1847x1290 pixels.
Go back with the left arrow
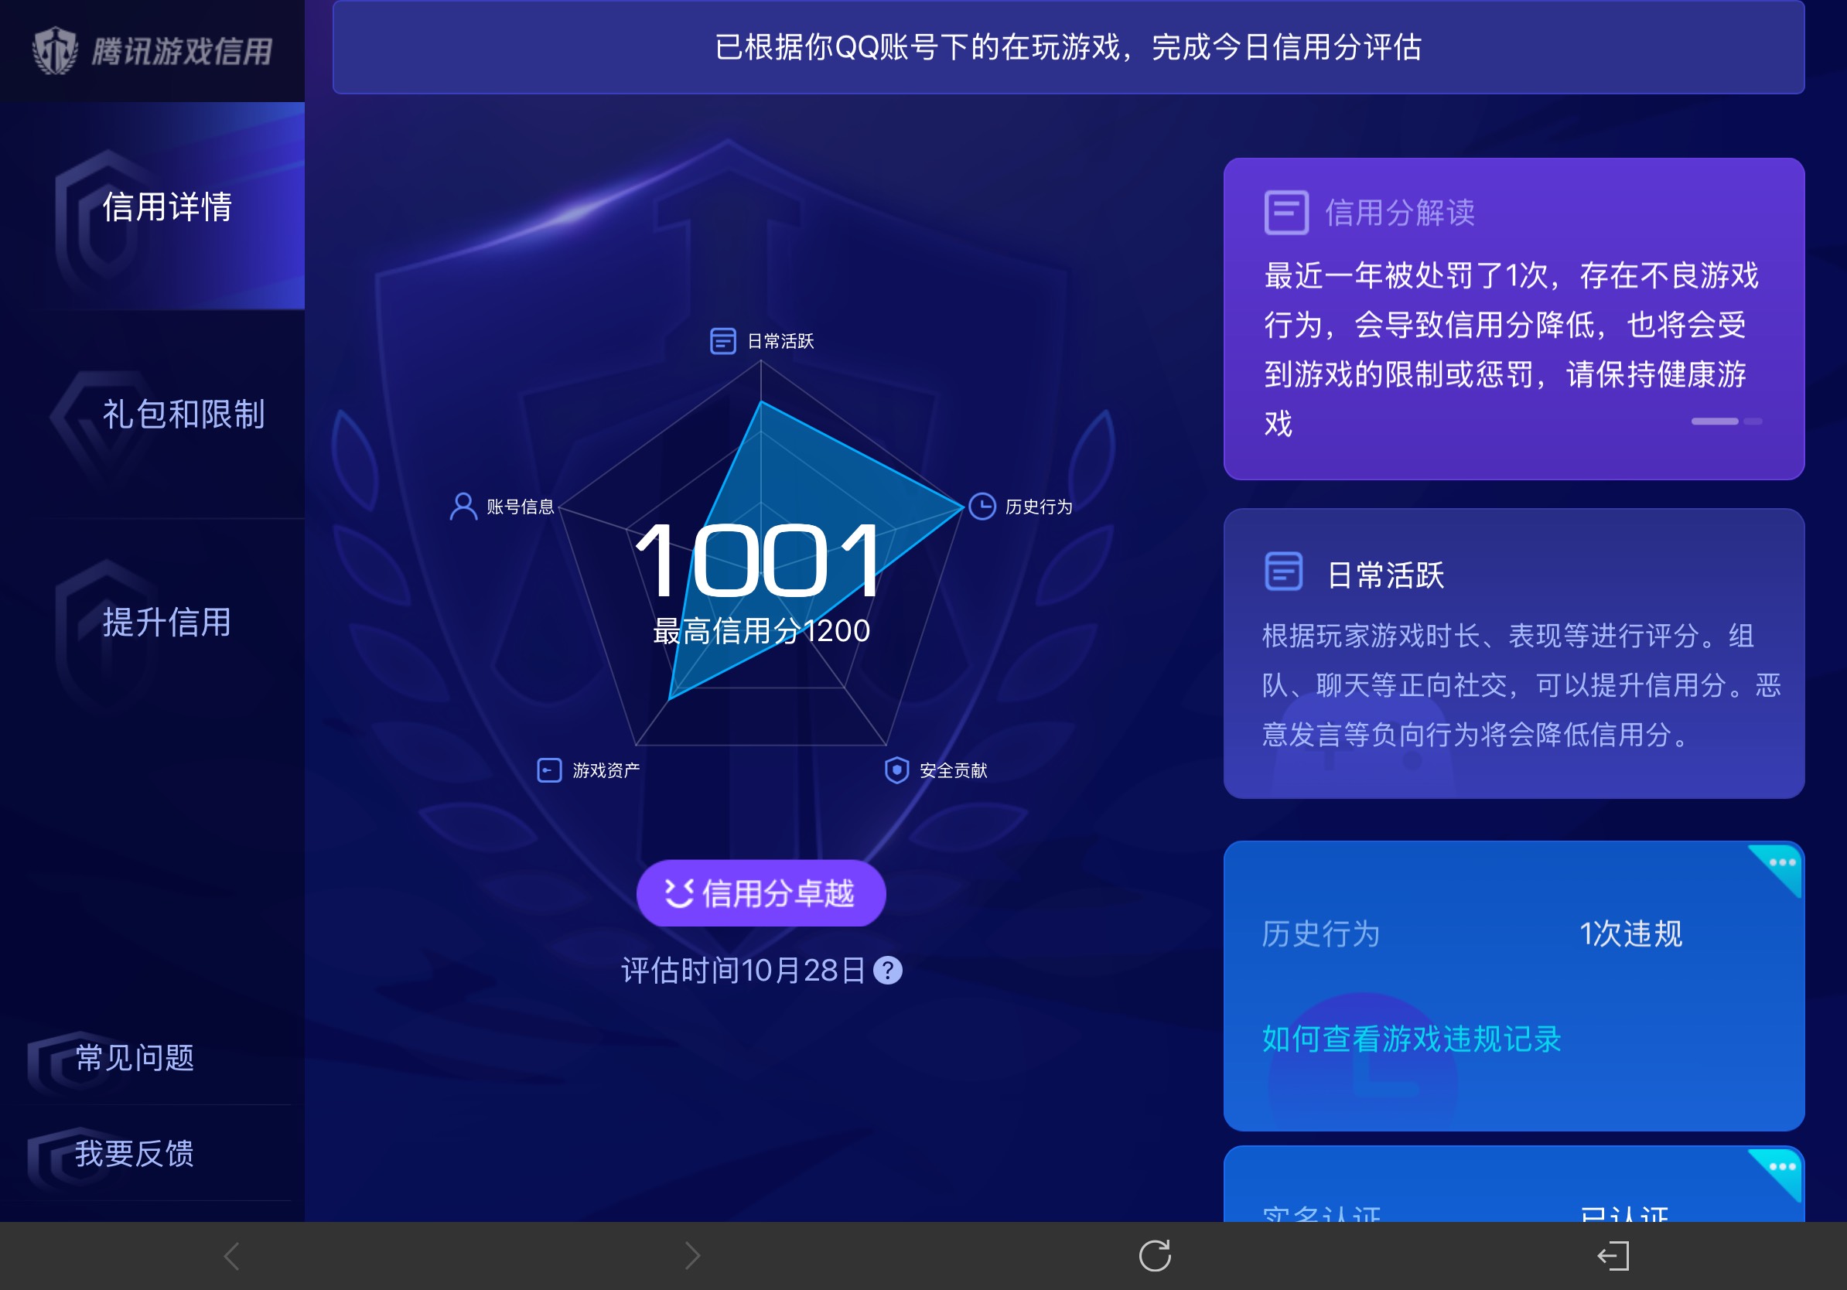[x=232, y=1256]
